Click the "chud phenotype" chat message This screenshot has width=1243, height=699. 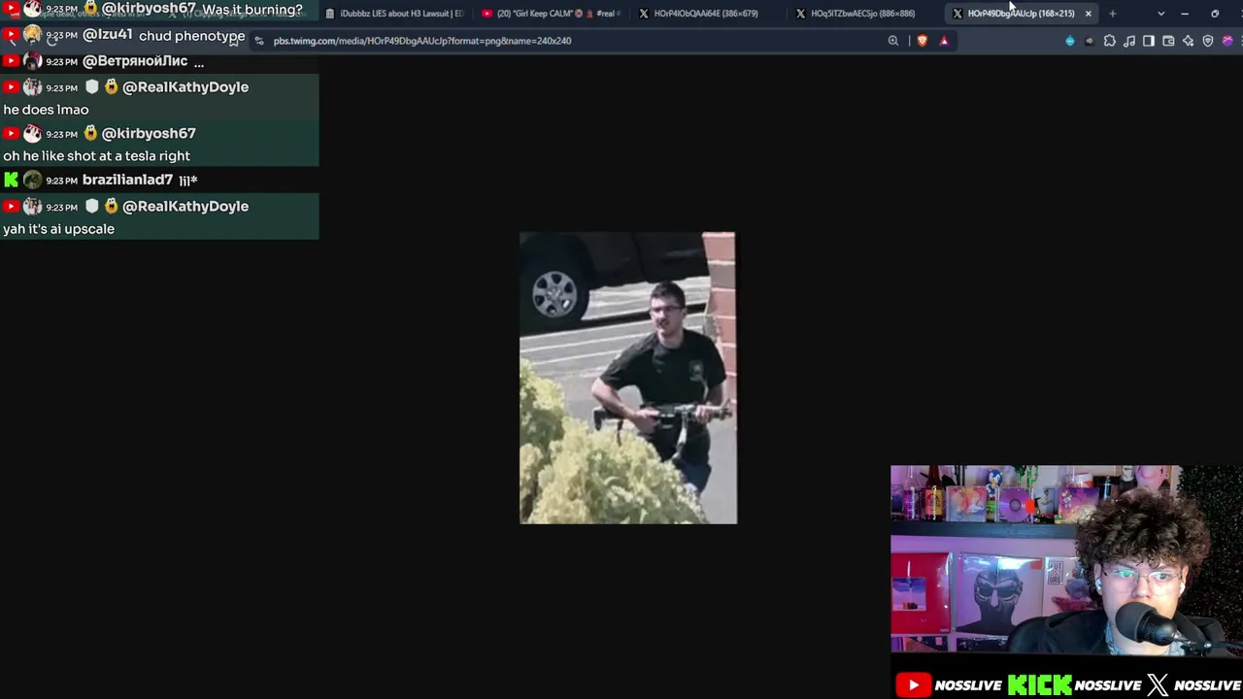pos(191,36)
